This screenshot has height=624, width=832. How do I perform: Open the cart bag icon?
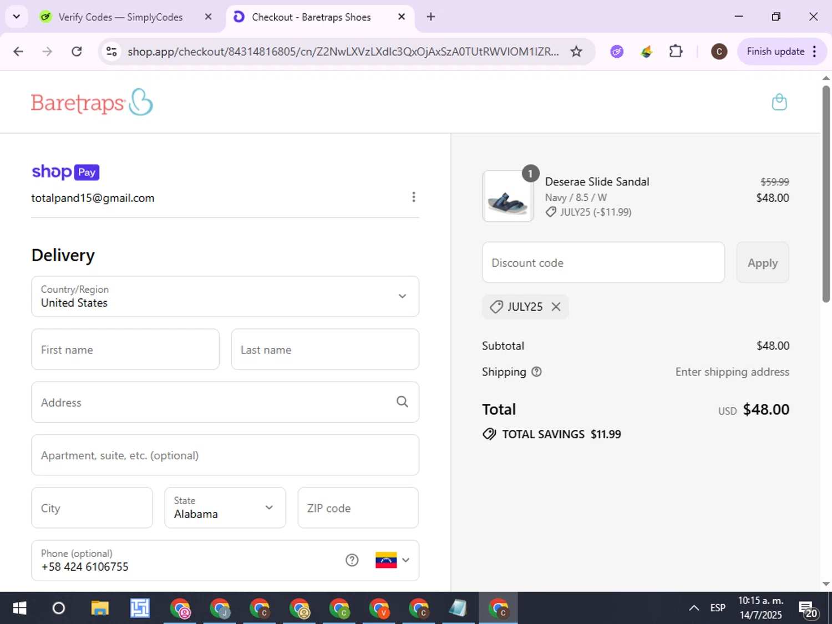779,102
